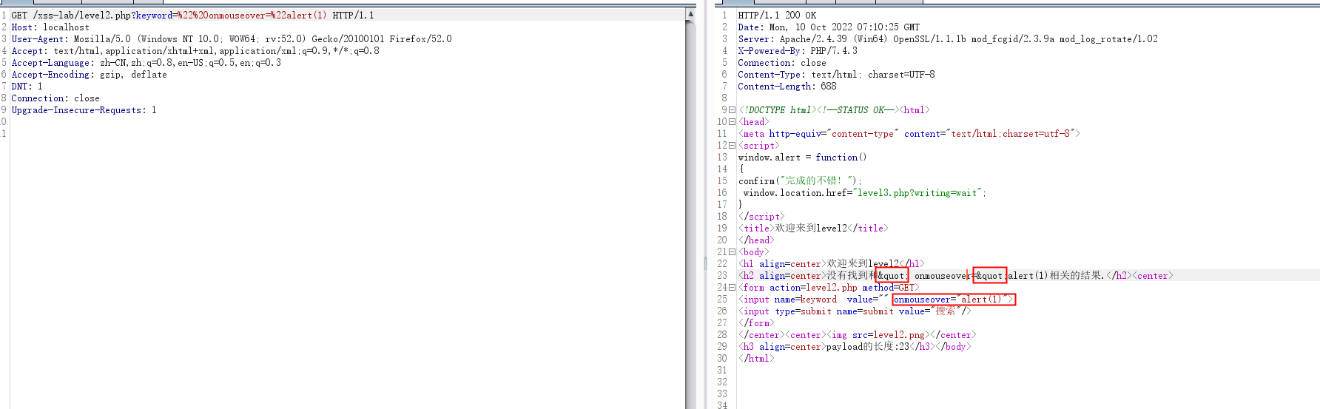This screenshot has width=1320, height=409.
Task: Click the form action=level2.php line
Action: click(829, 288)
